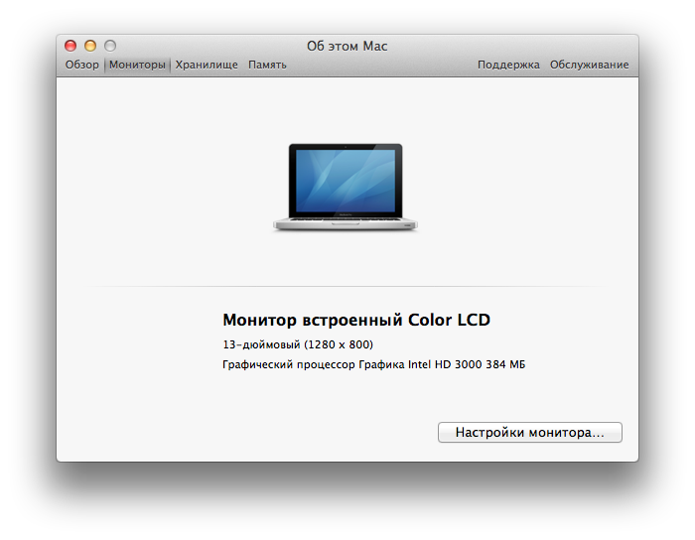The image size is (695, 540).
Task: Click heading Монитор встроенный Color LCD
Action: [x=356, y=320]
